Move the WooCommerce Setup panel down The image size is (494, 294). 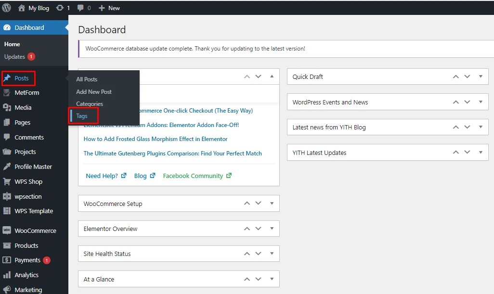259,204
